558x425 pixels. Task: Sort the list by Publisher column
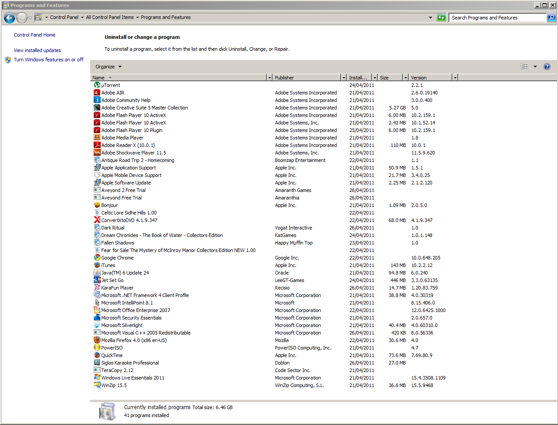tap(307, 78)
